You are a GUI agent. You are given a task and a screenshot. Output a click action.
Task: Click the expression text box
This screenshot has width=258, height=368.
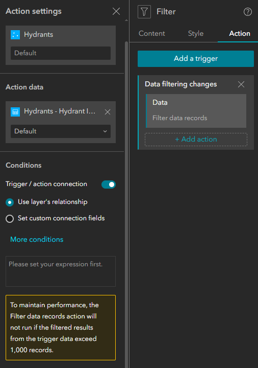[61, 271]
